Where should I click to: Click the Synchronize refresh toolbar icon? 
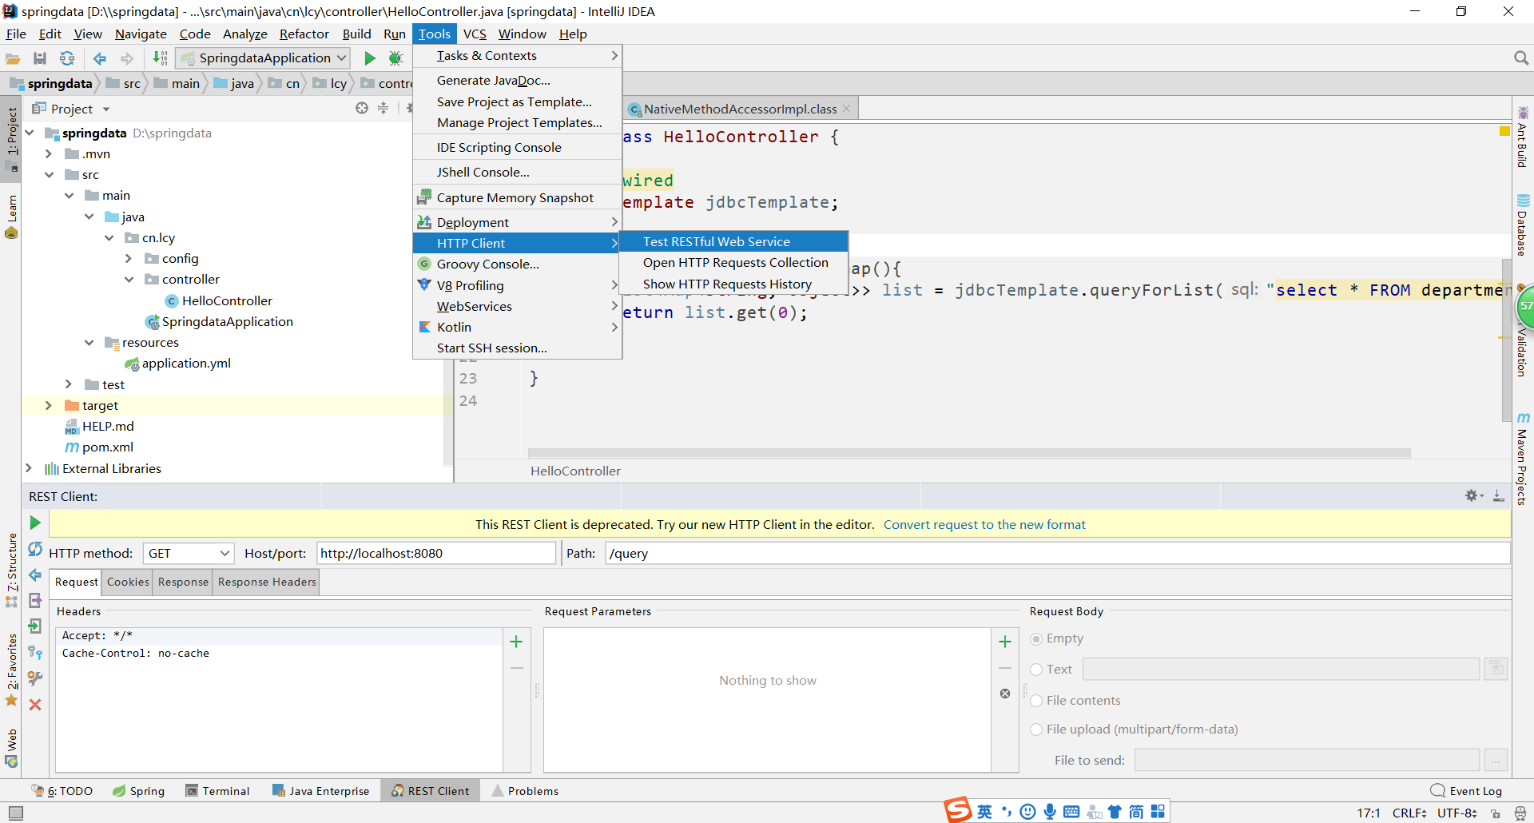coord(67,58)
